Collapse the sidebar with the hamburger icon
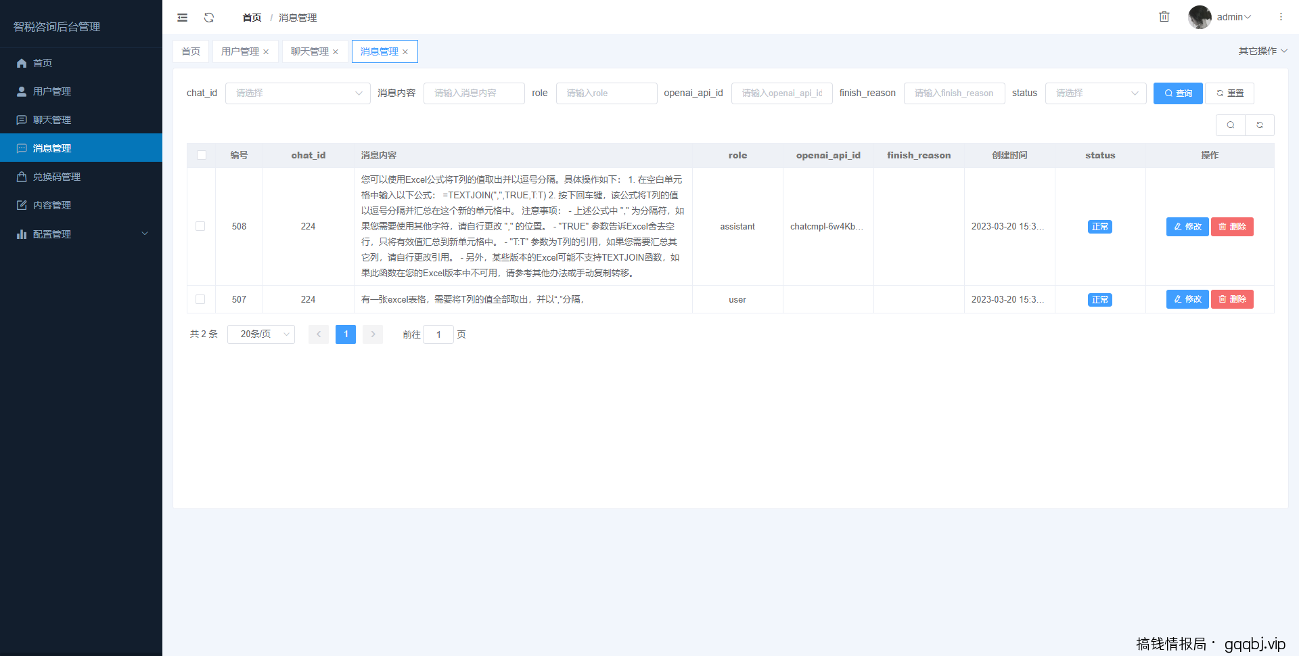The image size is (1299, 656). tap(181, 17)
